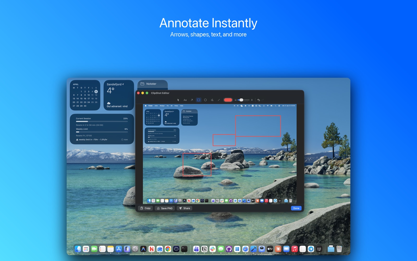The image size is (417, 261).
Task: Click the editor canvas screenshot preview
Action: [220, 154]
